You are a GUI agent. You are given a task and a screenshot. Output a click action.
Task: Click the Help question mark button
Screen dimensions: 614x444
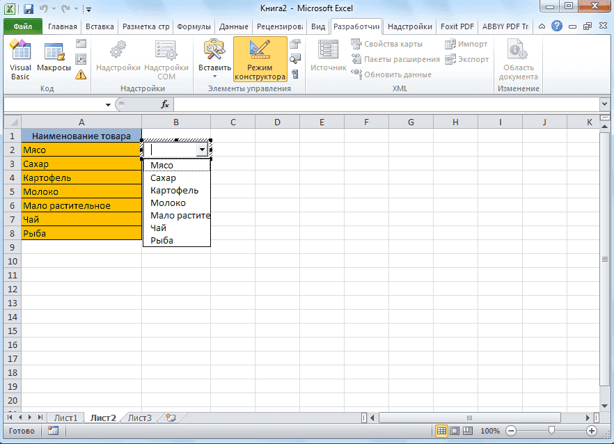pos(556,26)
